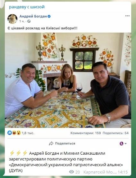Open the channel title рандеву с шизой
Viewport: 136px width, 178px height.
pos(27,7)
